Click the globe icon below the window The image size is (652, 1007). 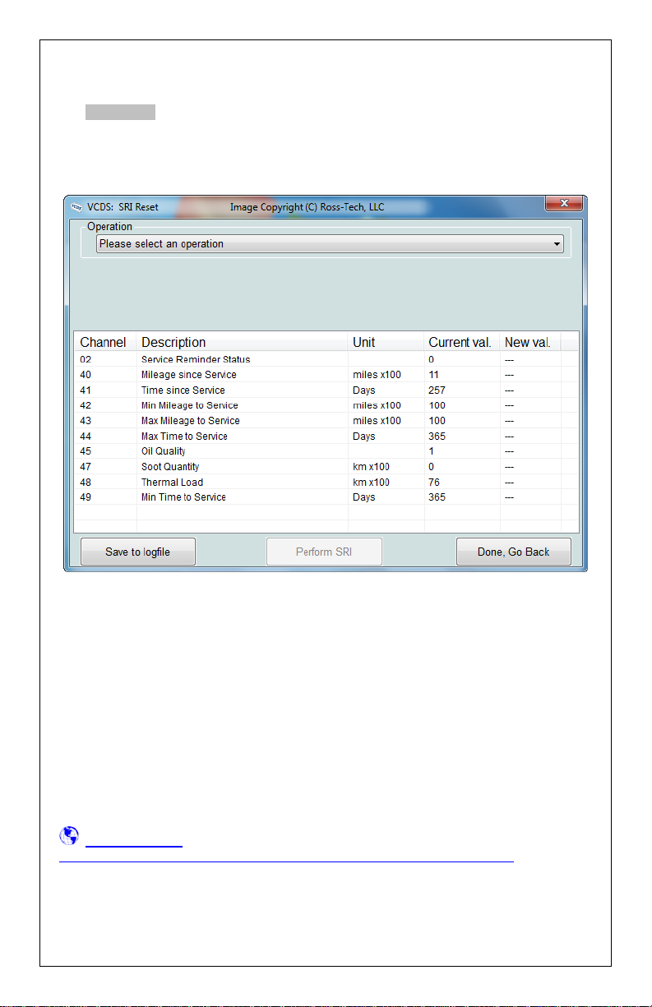(x=69, y=836)
